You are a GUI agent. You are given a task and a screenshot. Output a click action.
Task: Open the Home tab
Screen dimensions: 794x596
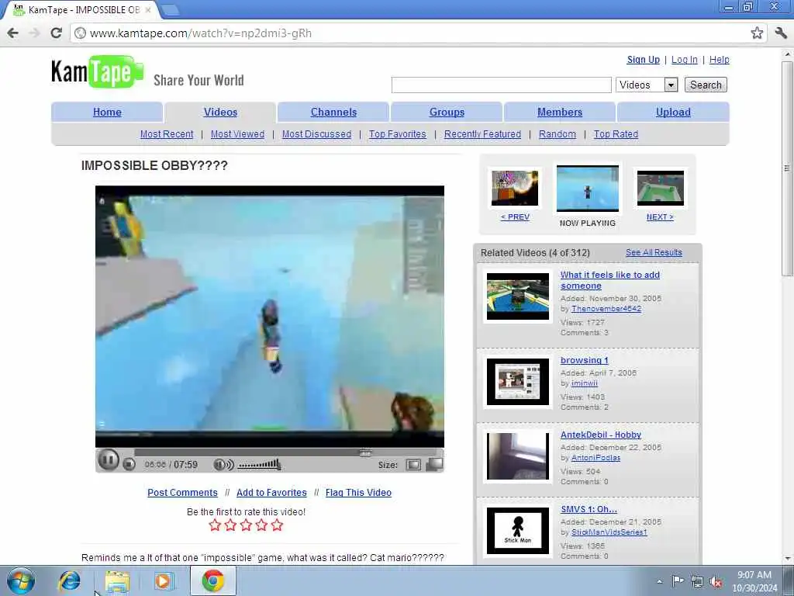[x=107, y=112]
